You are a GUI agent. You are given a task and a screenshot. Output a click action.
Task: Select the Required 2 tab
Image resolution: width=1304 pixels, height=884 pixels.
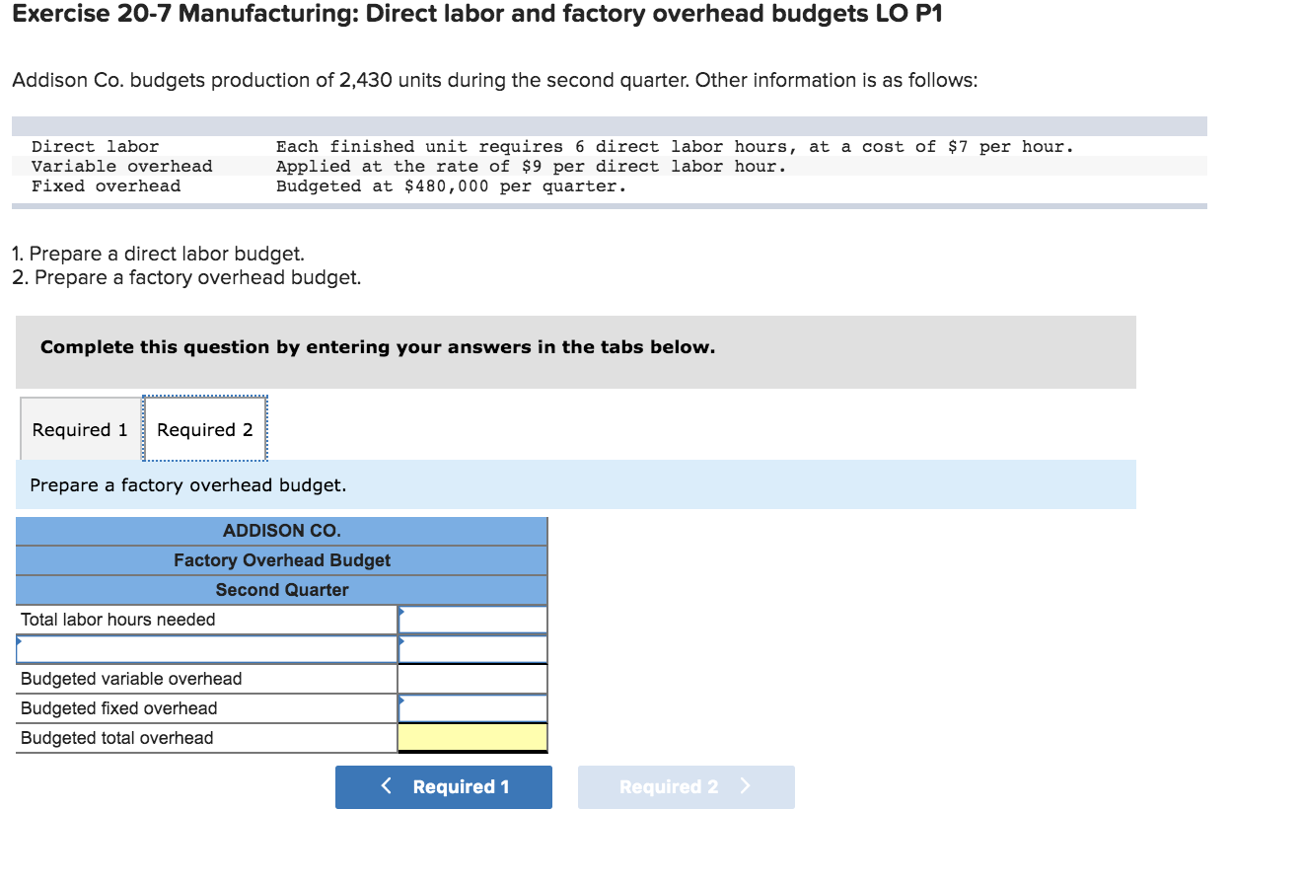pos(205,429)
